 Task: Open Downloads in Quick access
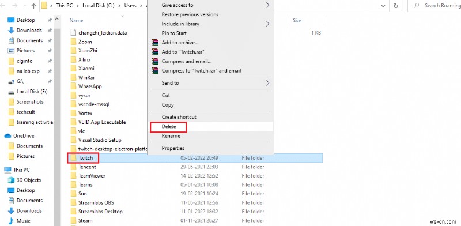[x=29, y=31]
